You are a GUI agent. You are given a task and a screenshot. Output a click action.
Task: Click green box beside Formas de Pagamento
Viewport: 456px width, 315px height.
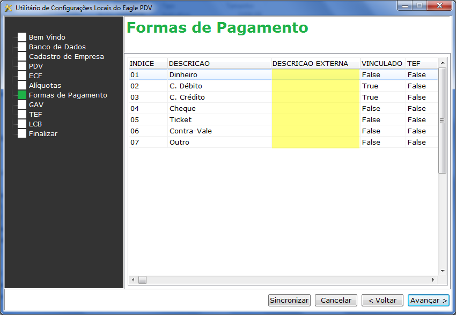22,95
